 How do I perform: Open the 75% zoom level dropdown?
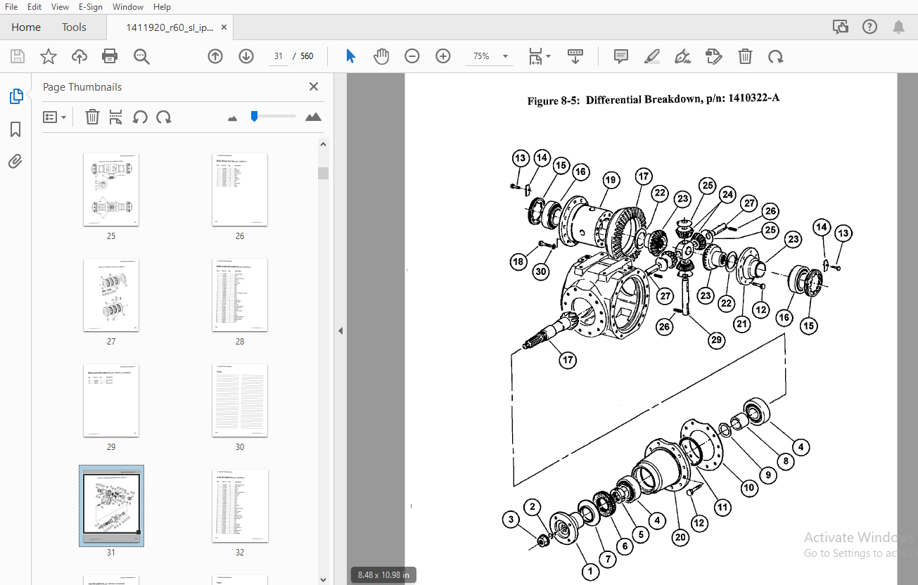[490, 56]
